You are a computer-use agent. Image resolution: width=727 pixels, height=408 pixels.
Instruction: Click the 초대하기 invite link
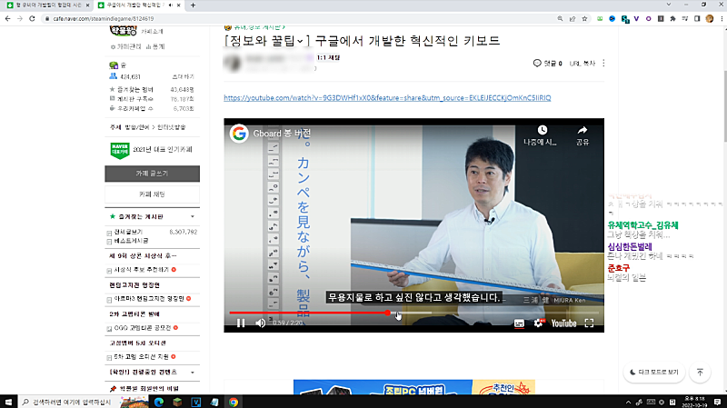(183, 76)
